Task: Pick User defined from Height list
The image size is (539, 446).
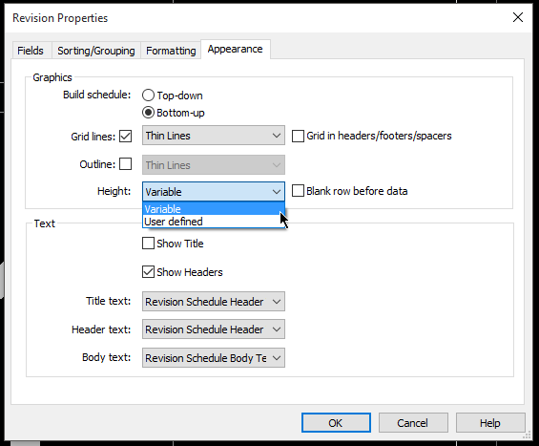Action: [x=214, y=222]
